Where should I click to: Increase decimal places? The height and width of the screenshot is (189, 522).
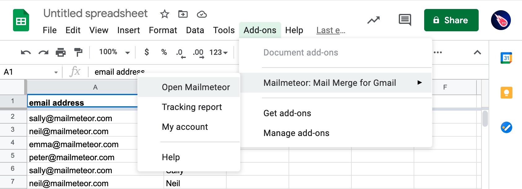pyautogui.click(x=198, y=53)
